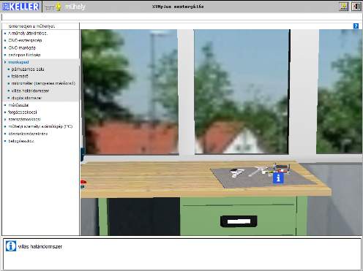
Task: Select dugós idomszer in the list
Action: pos(26,98)
